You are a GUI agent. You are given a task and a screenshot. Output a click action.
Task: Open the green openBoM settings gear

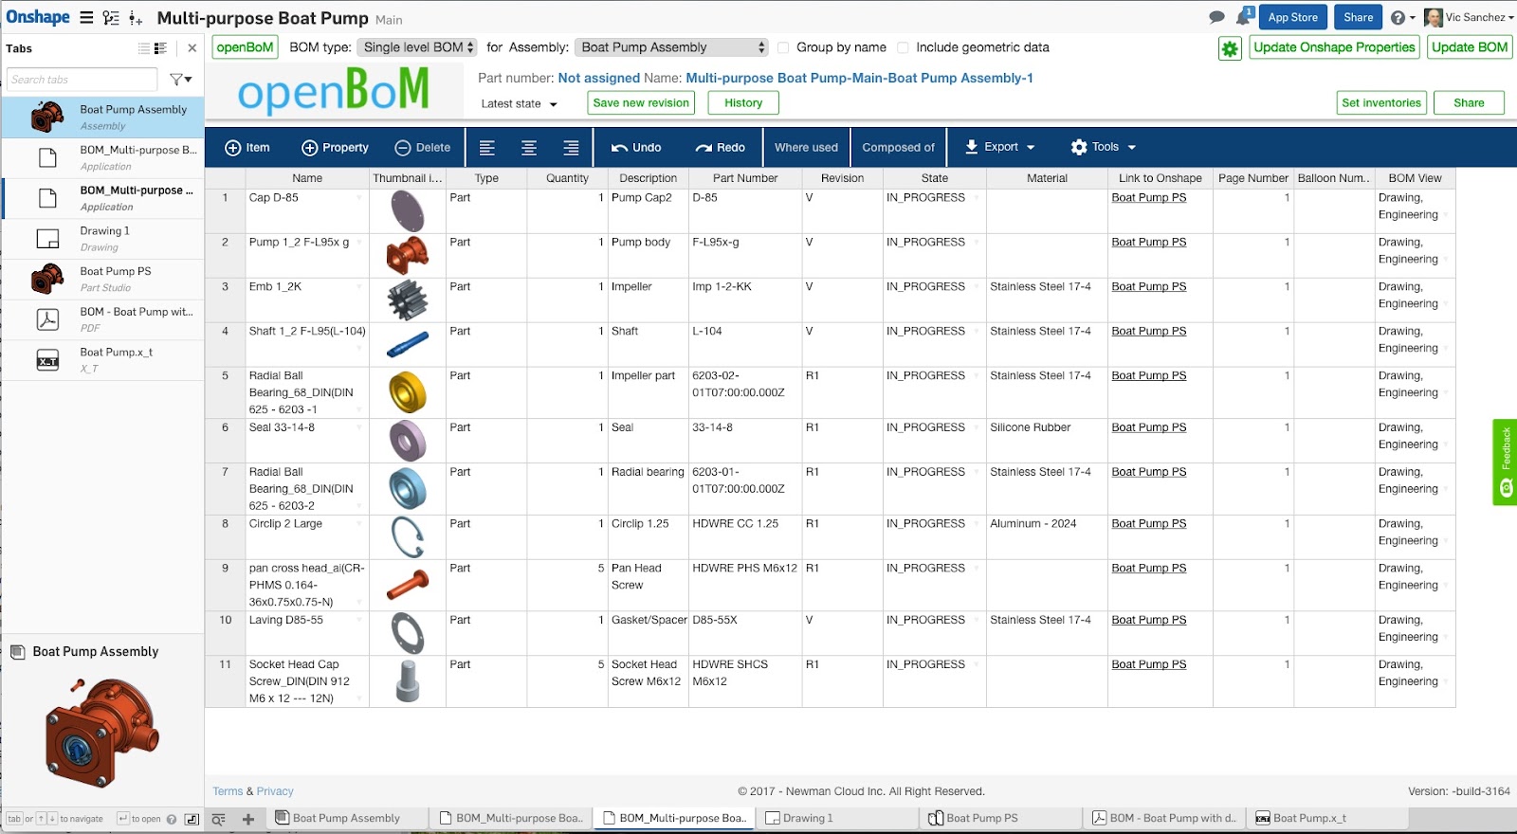pyautogui.click(x=1230, y=48)
